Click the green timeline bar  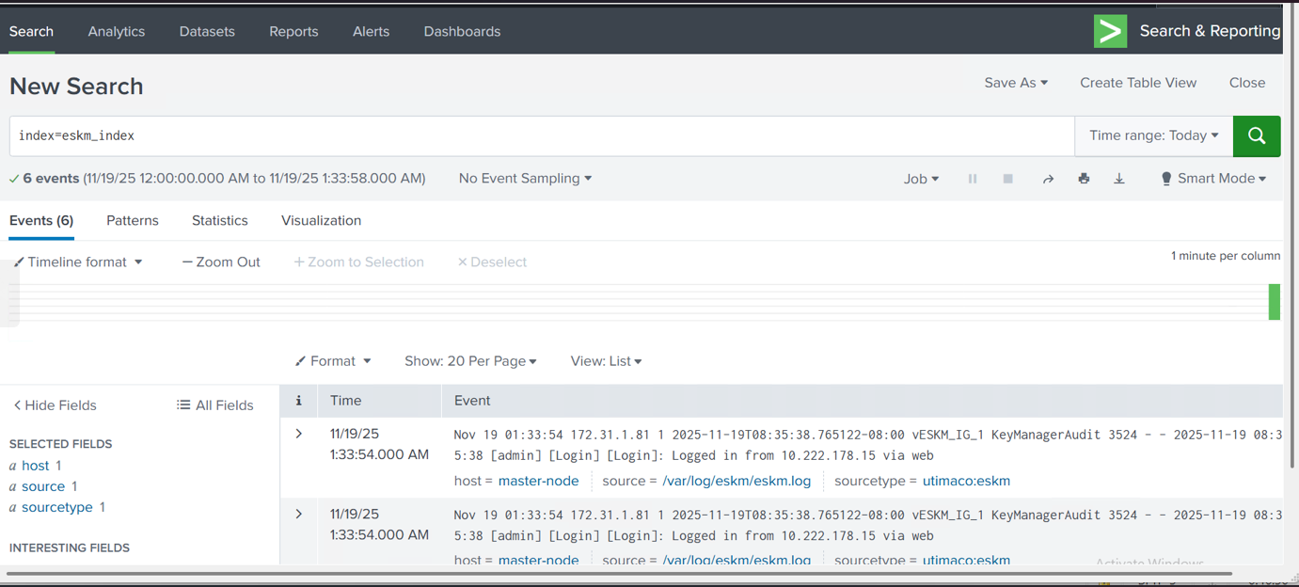(x=1275, y=302)
